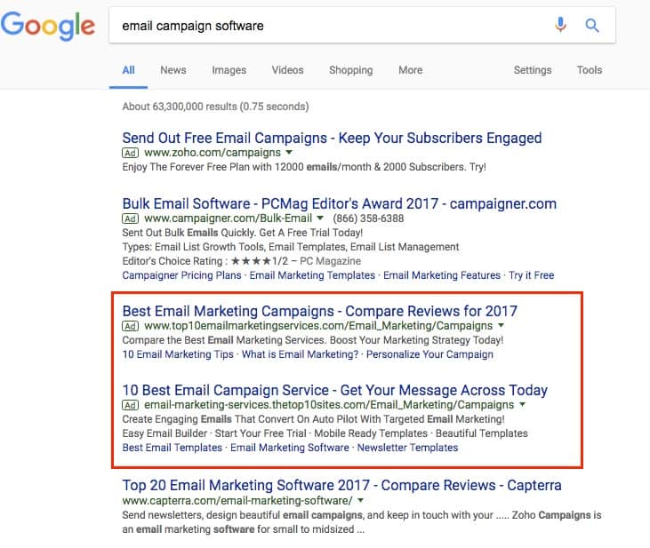The width and height of the screenshot is (650, 548).
Task: Click the Google logo
Action: 48,26
